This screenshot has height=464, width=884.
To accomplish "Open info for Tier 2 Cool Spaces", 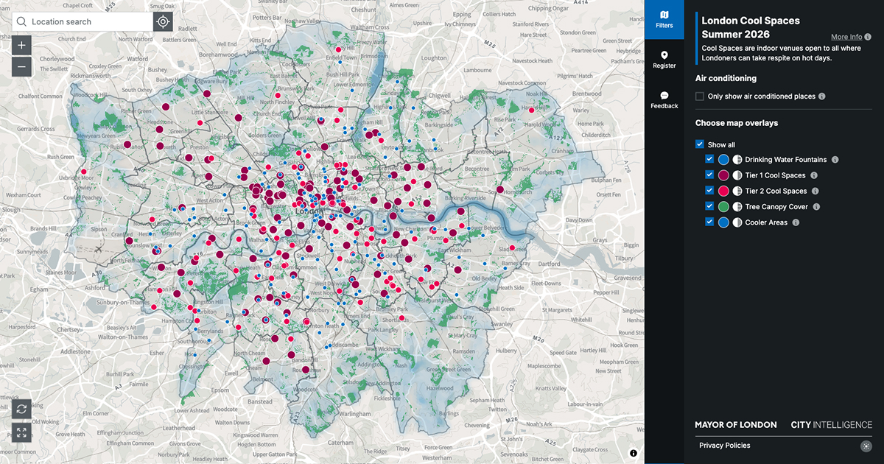I will [x=815, y=191].
